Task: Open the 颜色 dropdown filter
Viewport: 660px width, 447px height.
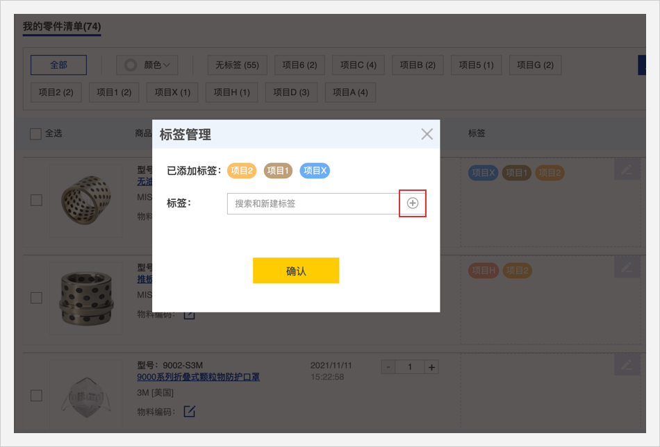Action: [147, 65]
